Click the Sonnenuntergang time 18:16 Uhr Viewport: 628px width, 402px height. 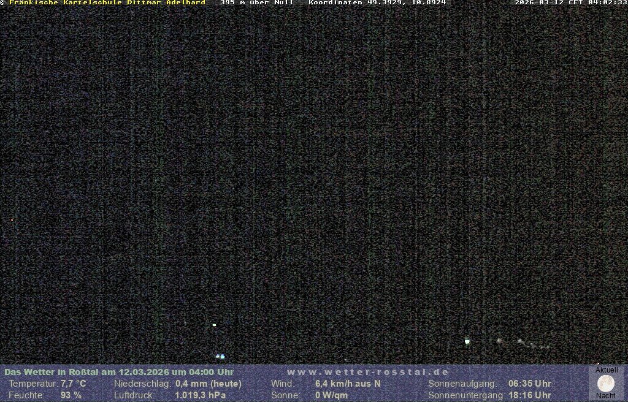pyautogui.click(x=530, y=395)
